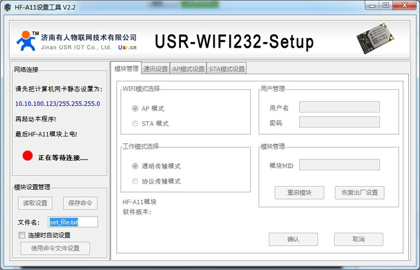
Task: Click the 读取设置 button
Action: click(x=35, y=203)
